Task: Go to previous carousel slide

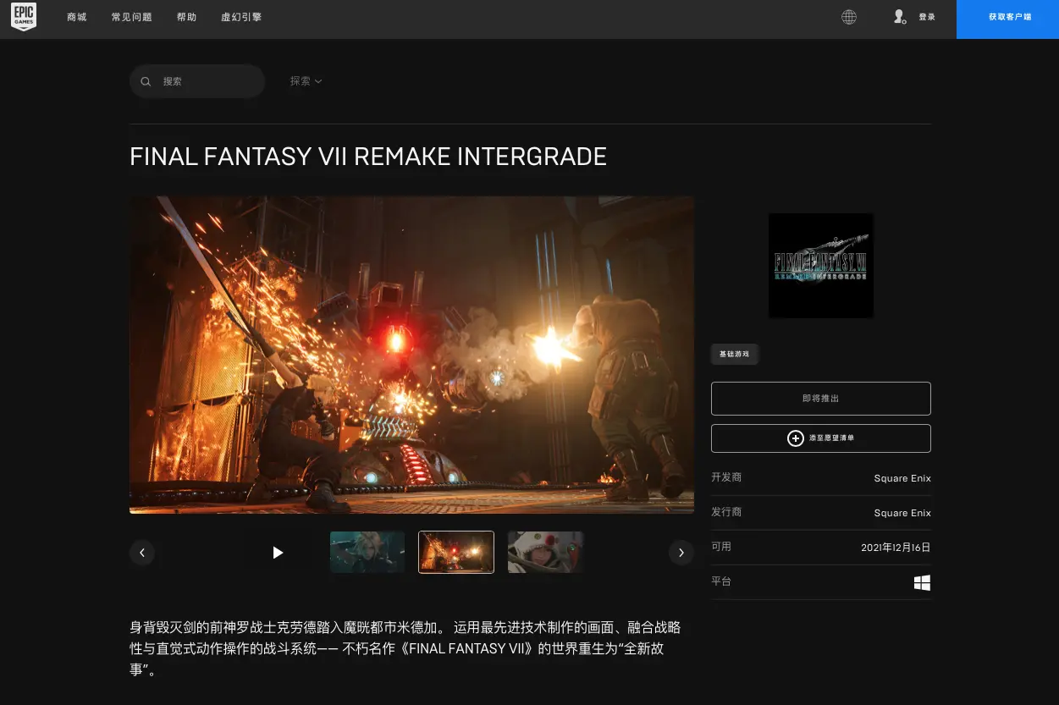Action: tap(142, 553)
